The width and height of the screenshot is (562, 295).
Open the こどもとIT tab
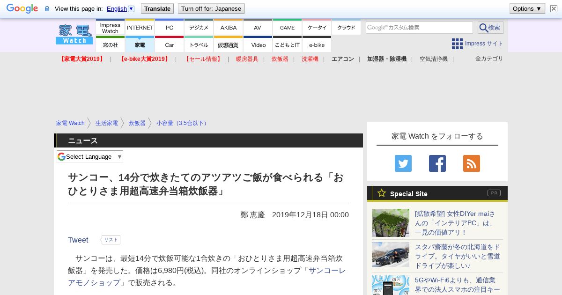(288, 44)
